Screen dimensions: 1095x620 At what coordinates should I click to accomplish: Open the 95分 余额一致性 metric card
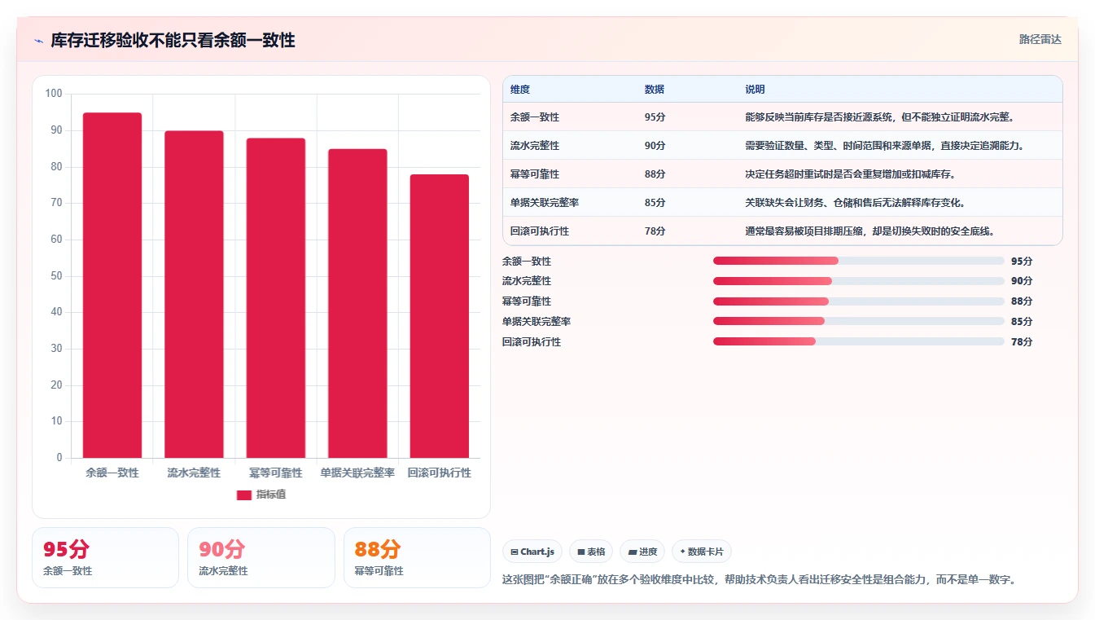coord(105,557)
